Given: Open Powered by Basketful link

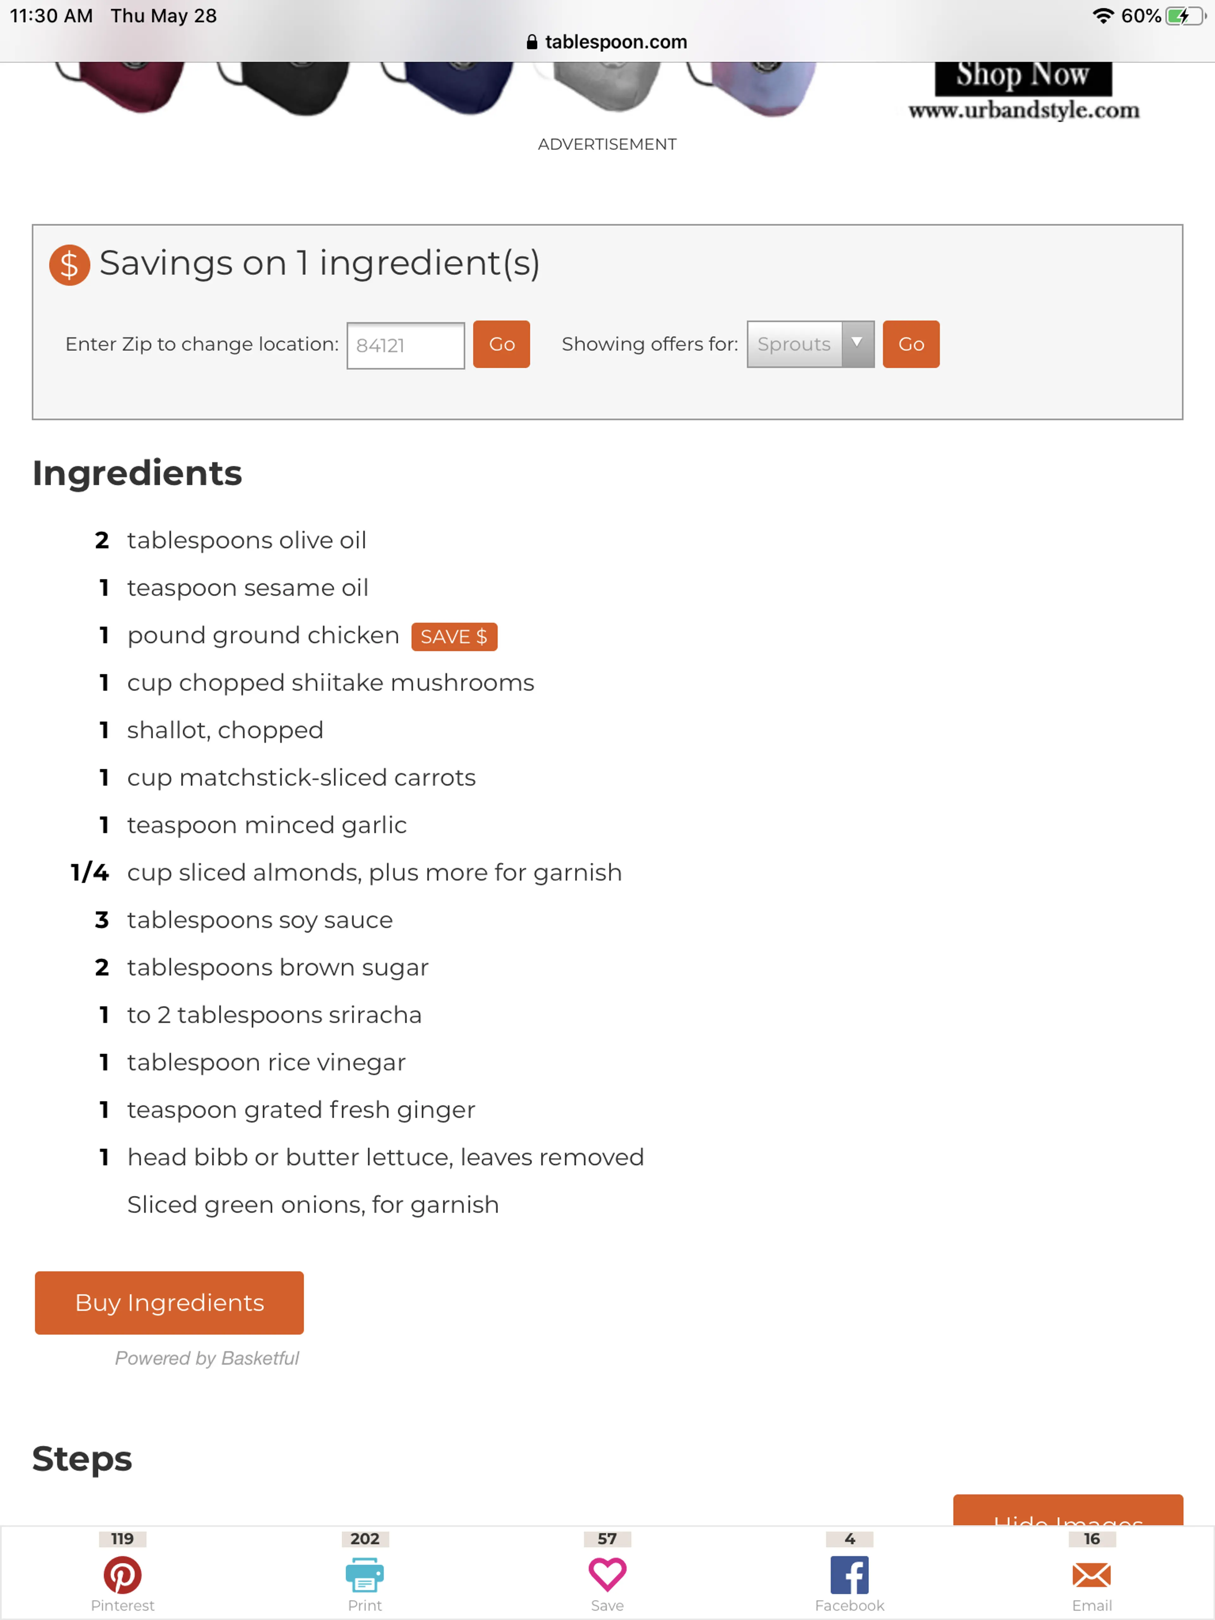Looking at the screenshot, I should pos(207,1359).
